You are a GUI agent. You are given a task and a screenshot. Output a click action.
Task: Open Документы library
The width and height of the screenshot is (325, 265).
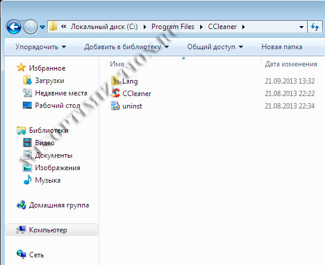point(53,155)
